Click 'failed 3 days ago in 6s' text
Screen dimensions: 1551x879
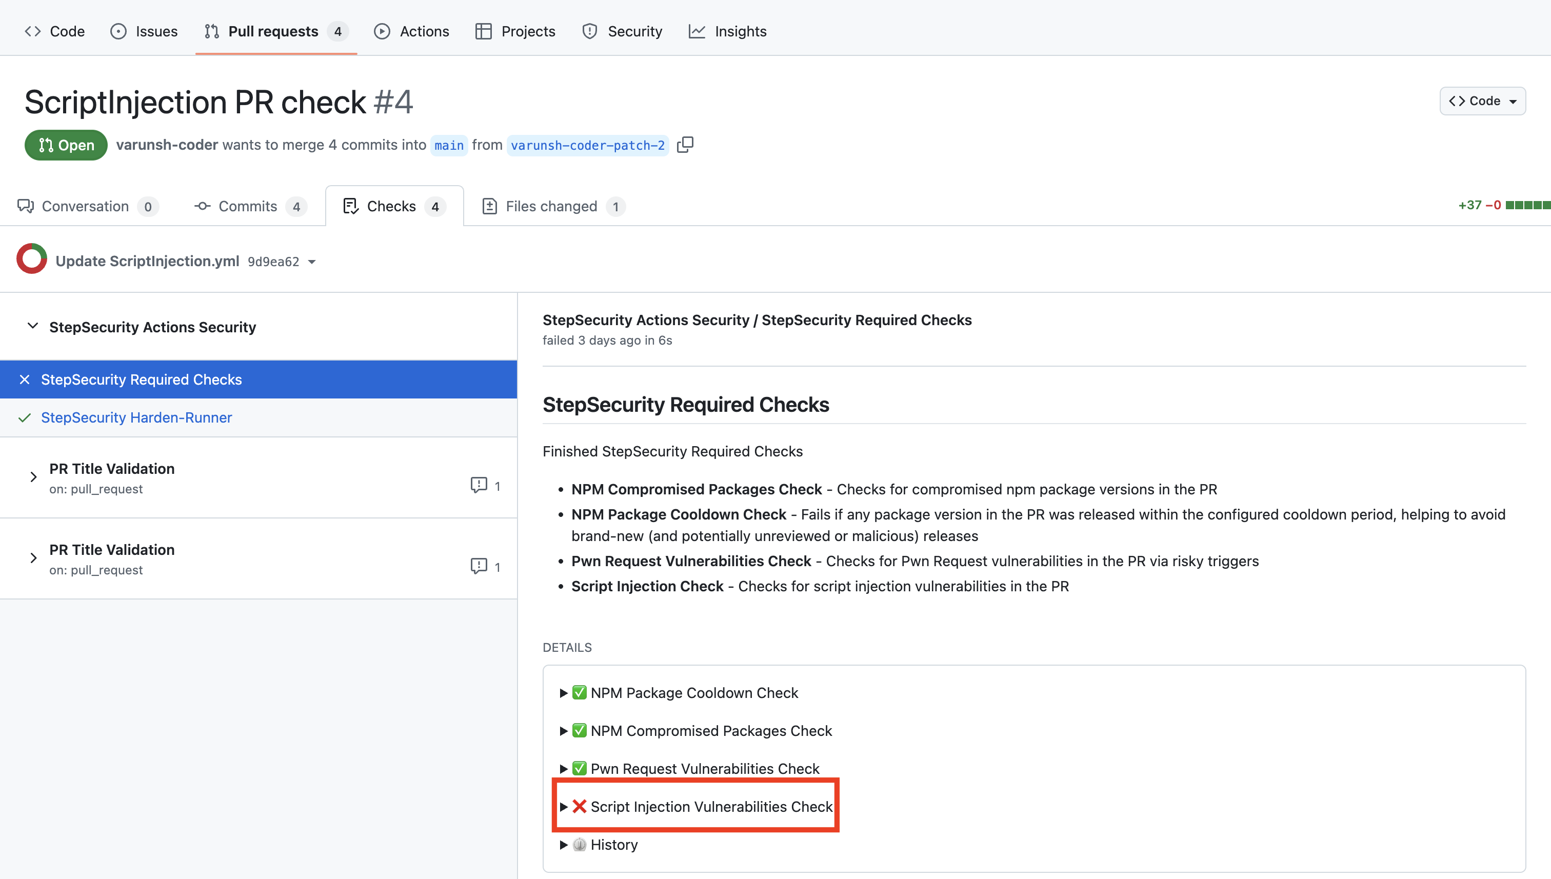607,341
